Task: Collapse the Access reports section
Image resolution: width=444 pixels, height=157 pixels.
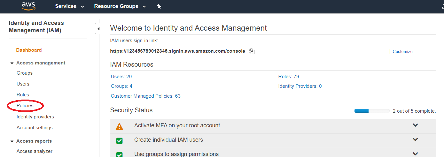Action: click(12, 141)
